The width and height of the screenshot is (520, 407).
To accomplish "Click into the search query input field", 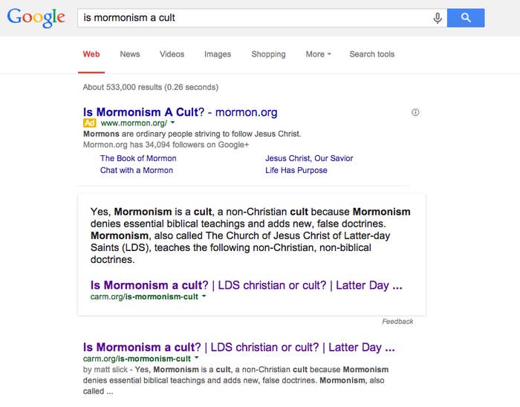I will (x=254, y=18).
